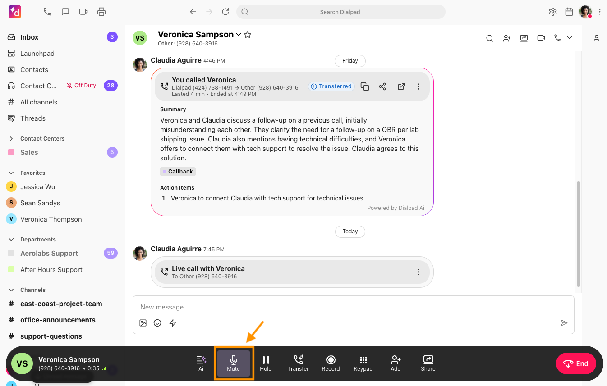The image size is (607, 386).
Task: Open call options dropdown arrow in header
Action: (570, 38)
